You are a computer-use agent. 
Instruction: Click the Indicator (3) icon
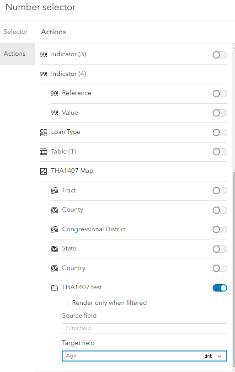(x=43, y=54)
